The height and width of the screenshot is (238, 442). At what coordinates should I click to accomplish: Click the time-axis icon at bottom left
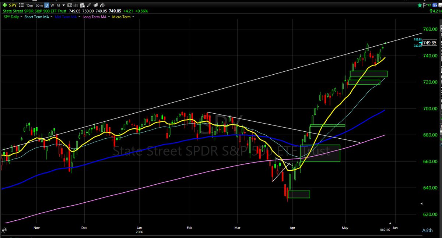4,230
